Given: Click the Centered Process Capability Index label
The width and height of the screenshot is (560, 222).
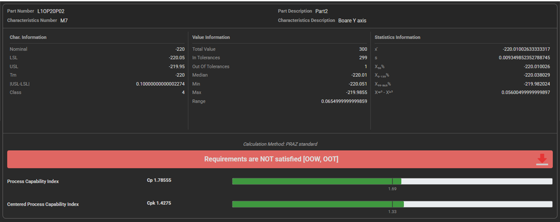Looking at the screenshot, I should tap(43, 204).
